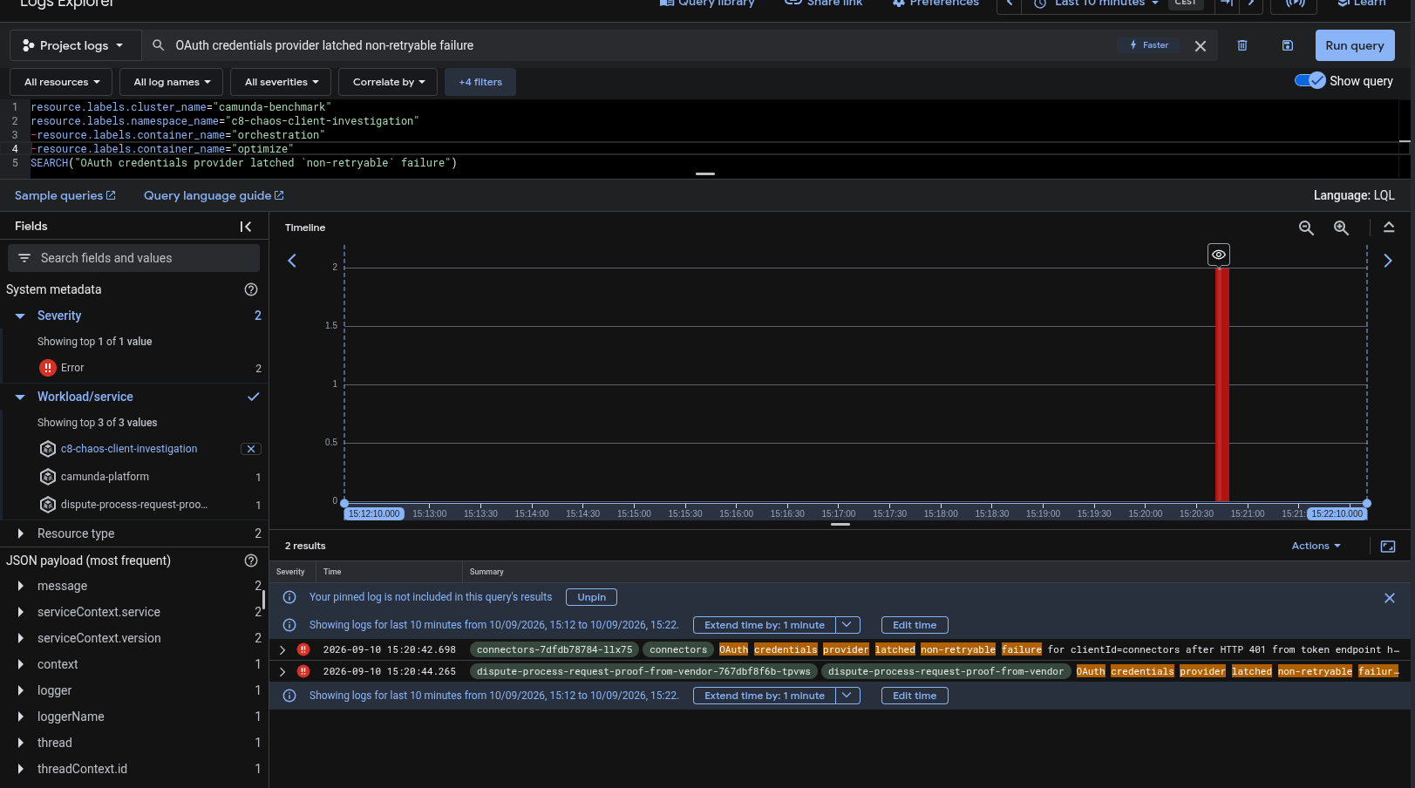This screenshot has height=788, width=1415.
Task: Open All severities dropdown
Action: coord(282,82)
